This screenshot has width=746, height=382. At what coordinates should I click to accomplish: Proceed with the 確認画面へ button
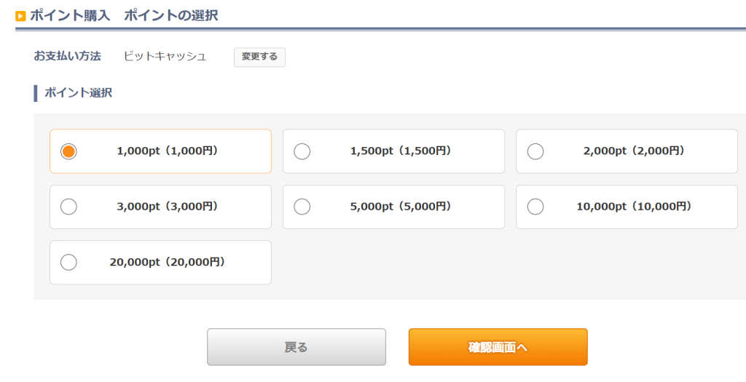(498, 347)
